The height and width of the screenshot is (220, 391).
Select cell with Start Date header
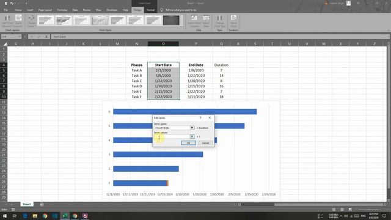(163, 65)
